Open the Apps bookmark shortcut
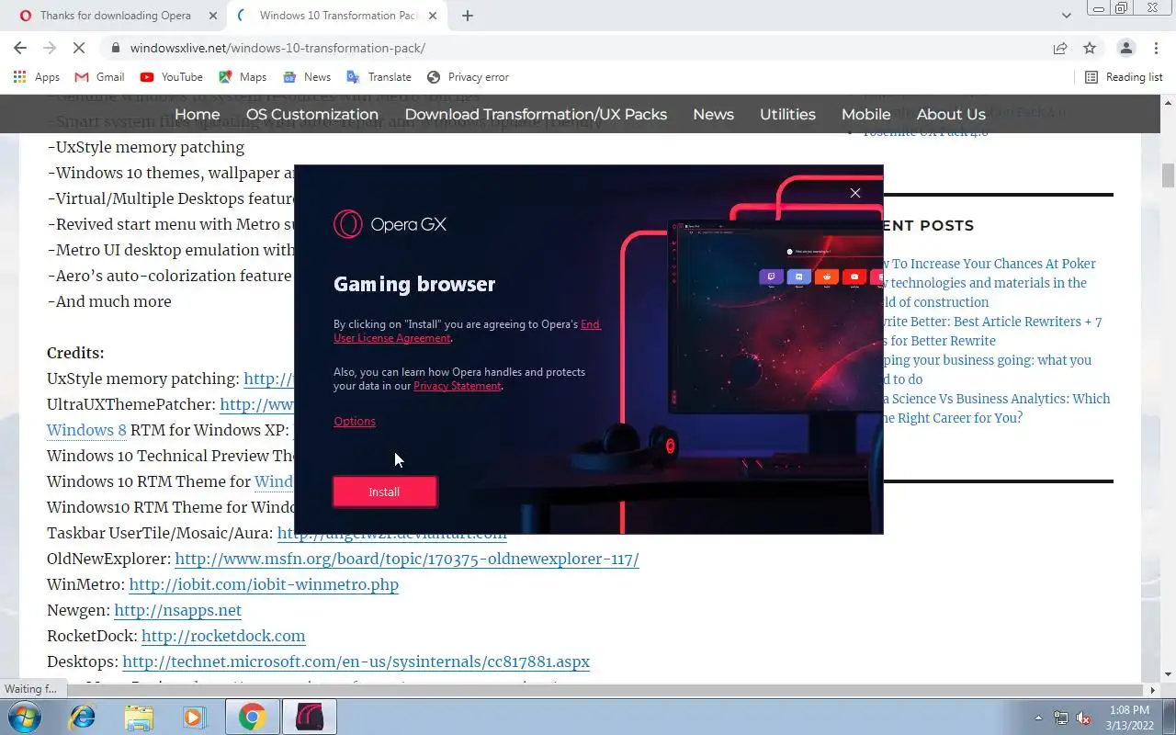The width and height of the screenshot is (1176, 735). coord(38,77)
